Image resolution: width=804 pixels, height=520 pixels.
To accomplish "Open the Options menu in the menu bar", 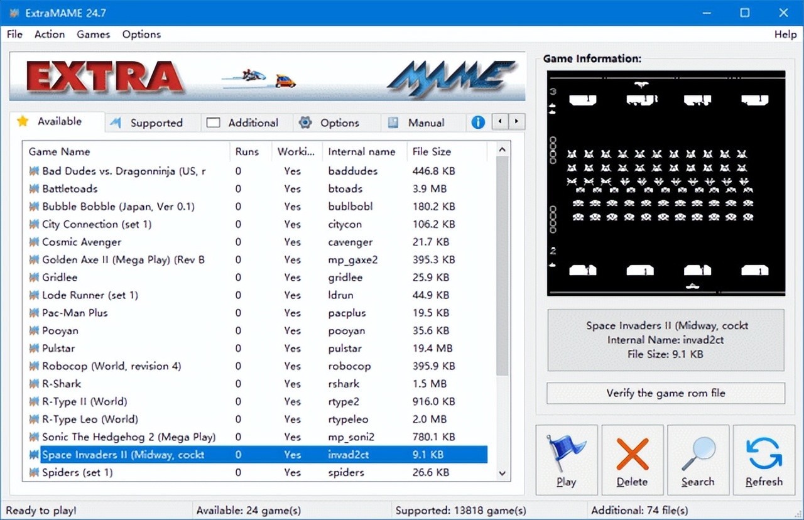I will click(x=141, y=35).
